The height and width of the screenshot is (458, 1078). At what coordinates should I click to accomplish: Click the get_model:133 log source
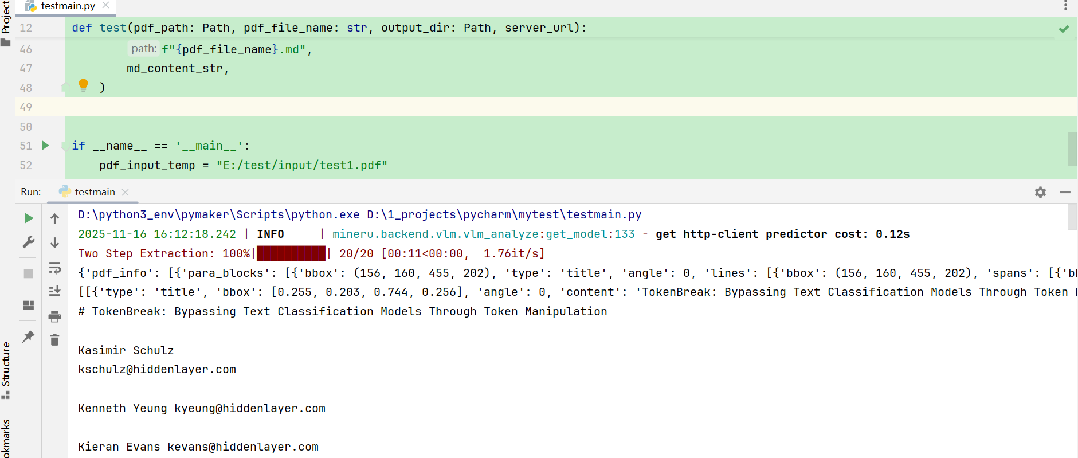pyautogui.click(x=590, y=234)
